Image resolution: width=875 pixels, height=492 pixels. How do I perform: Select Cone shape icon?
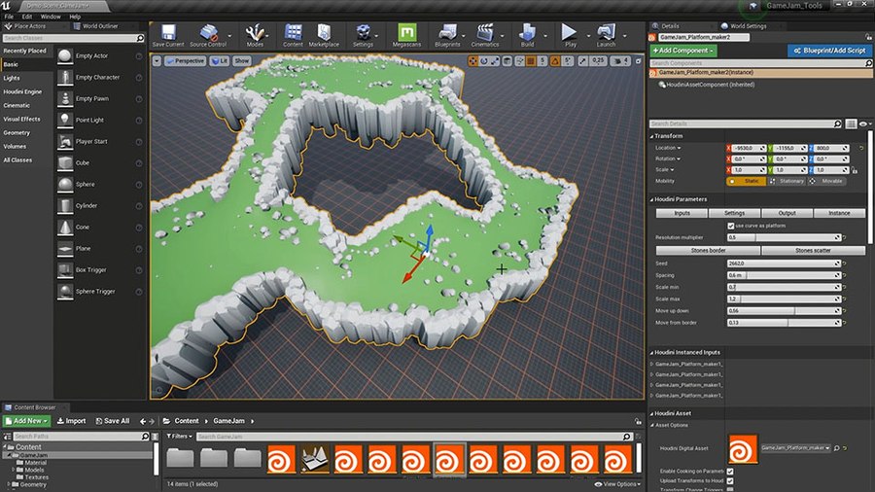[x=65, y=227]
